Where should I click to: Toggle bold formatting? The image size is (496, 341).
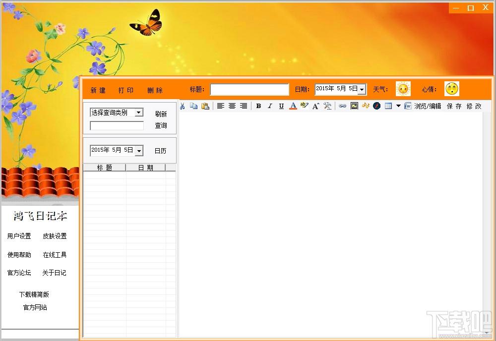258,106
